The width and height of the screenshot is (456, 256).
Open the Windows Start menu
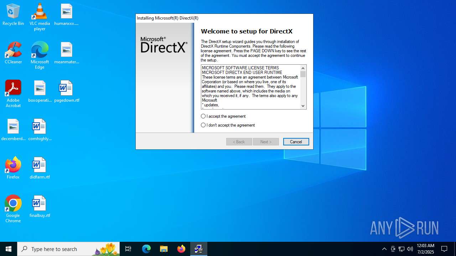click(x=9, y=249)
